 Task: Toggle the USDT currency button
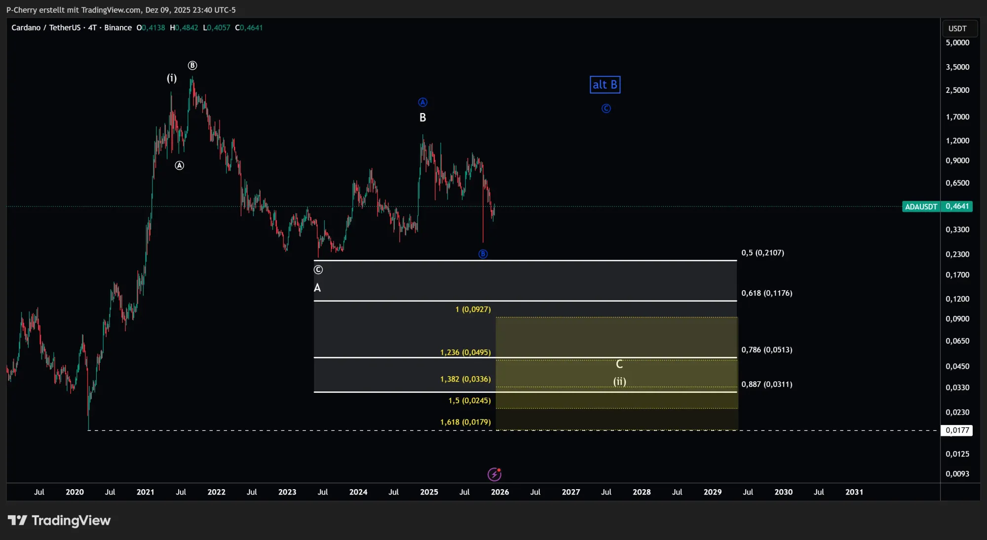[958, 28]
